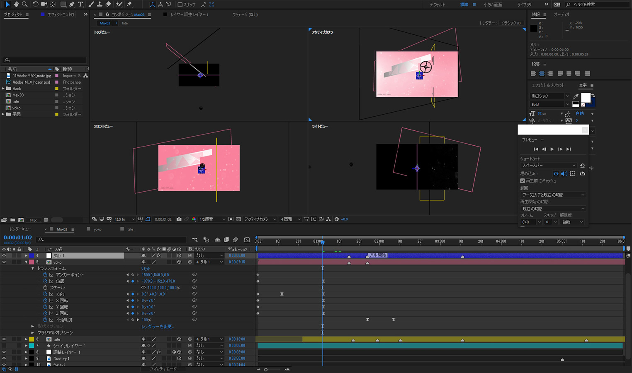Switch to the オーディオ panel tab
The height and width of the screenshot is (373, 632).
tap(562, 14)
